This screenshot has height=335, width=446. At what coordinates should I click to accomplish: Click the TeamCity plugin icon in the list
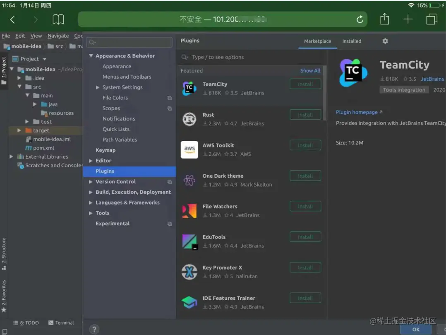coord(189,89)
